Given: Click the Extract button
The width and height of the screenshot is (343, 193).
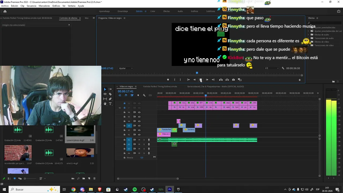Looking at the screenshot, I should 227,80.
